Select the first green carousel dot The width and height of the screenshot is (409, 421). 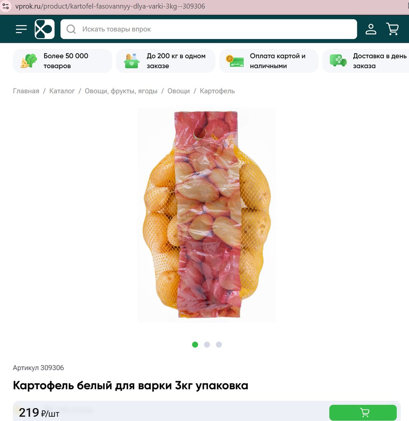coord(195,345)
